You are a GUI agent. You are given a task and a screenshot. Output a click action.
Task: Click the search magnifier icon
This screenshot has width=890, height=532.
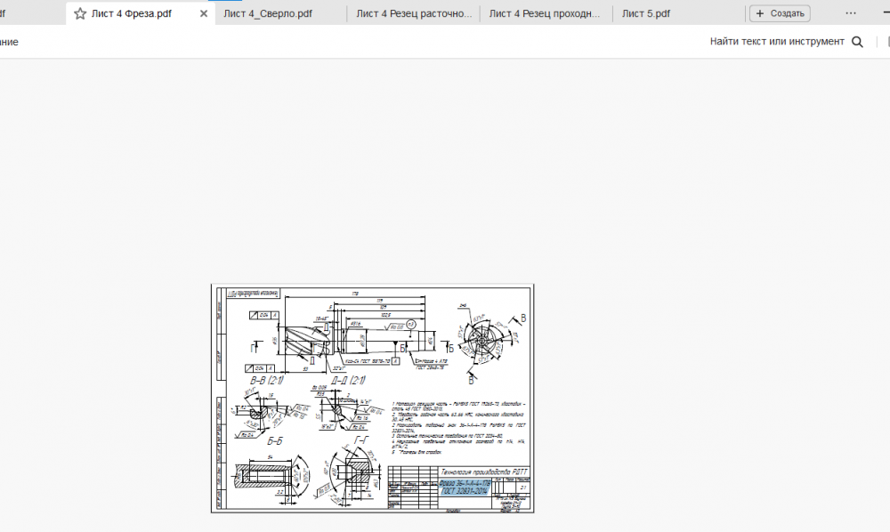coord(857,42)
